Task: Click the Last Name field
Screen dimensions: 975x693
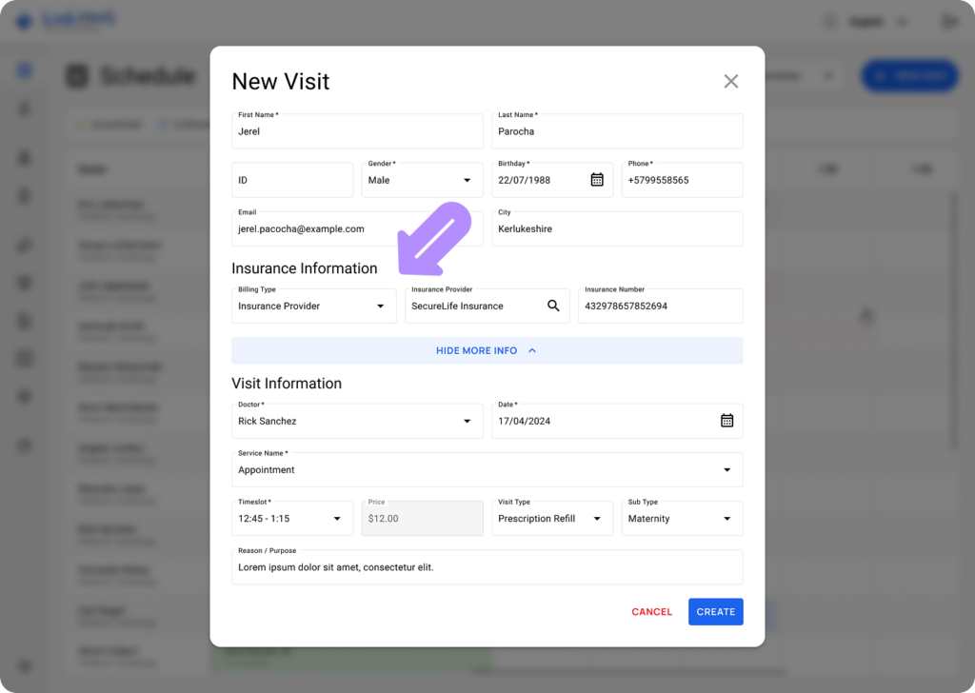Action: (617, 132)
